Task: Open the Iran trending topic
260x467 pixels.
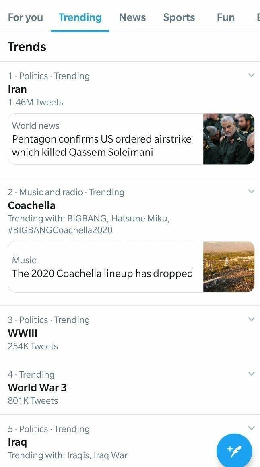Action: coord(18,89)
